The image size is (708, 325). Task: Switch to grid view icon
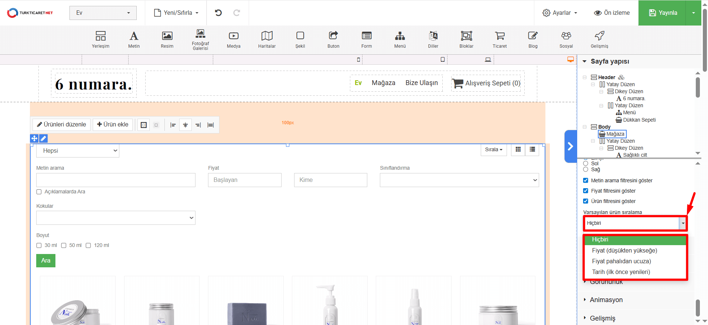[518, 150]
